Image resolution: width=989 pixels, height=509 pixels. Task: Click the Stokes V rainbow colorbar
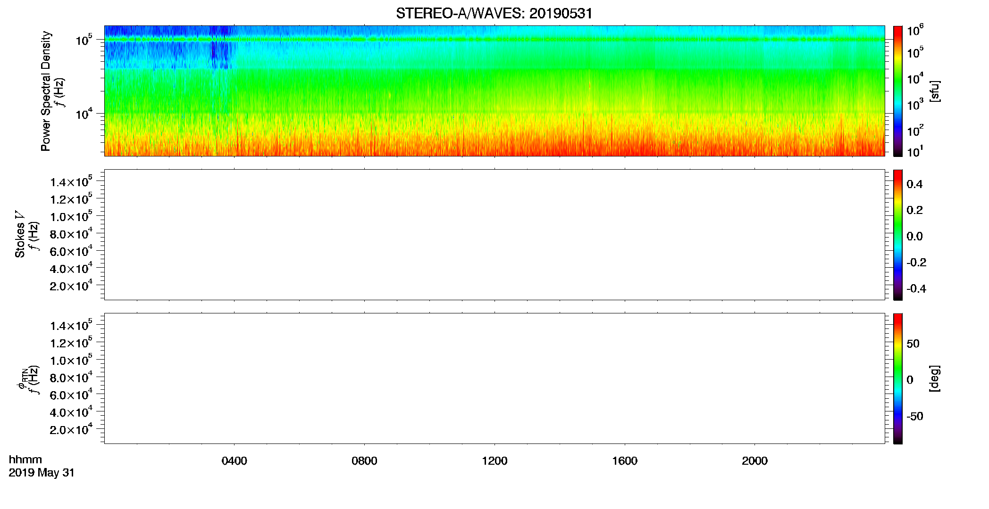897,235
